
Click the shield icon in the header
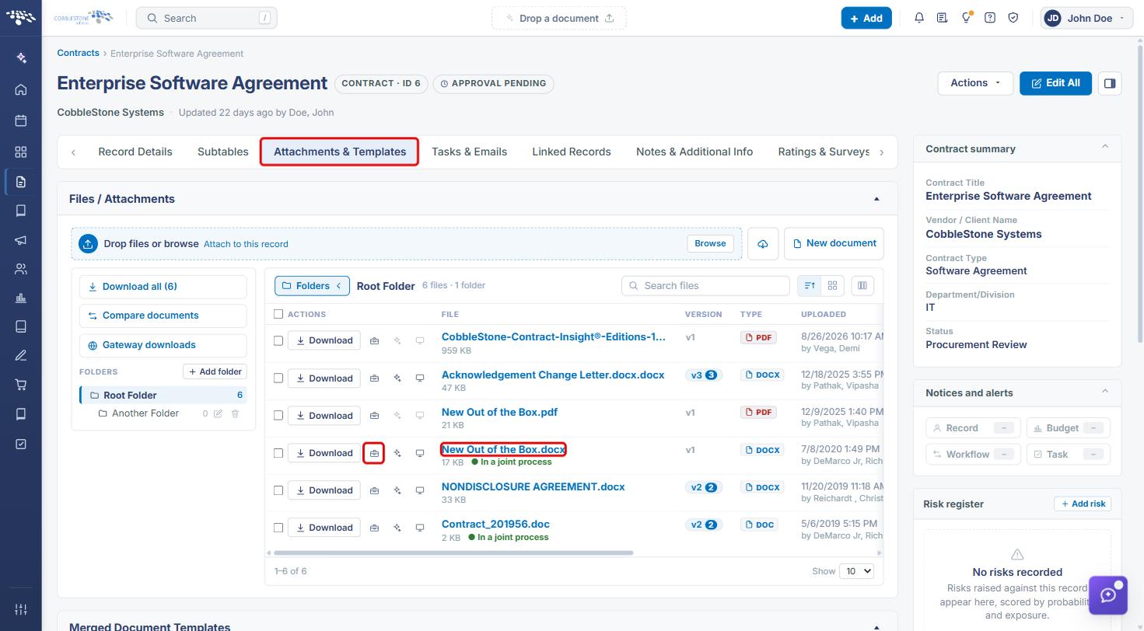[x=1013, y=18]
